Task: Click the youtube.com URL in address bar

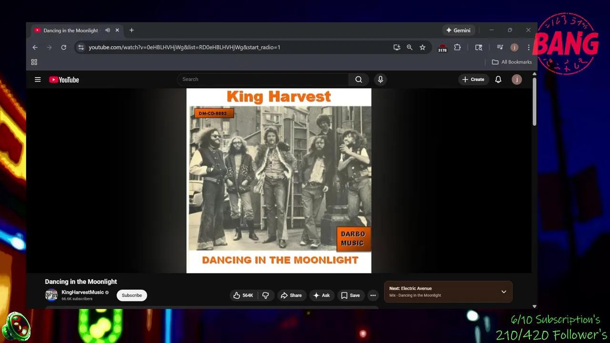Action: coord(184,47)
